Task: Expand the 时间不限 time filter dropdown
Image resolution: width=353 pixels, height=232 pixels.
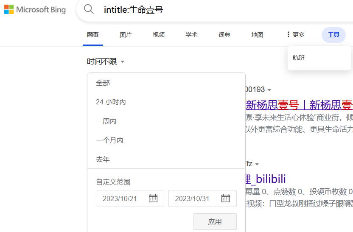Action: click(x=106, y=62)
